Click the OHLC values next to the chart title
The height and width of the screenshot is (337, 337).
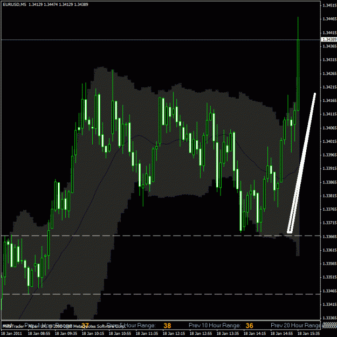[x=58, y=4]
